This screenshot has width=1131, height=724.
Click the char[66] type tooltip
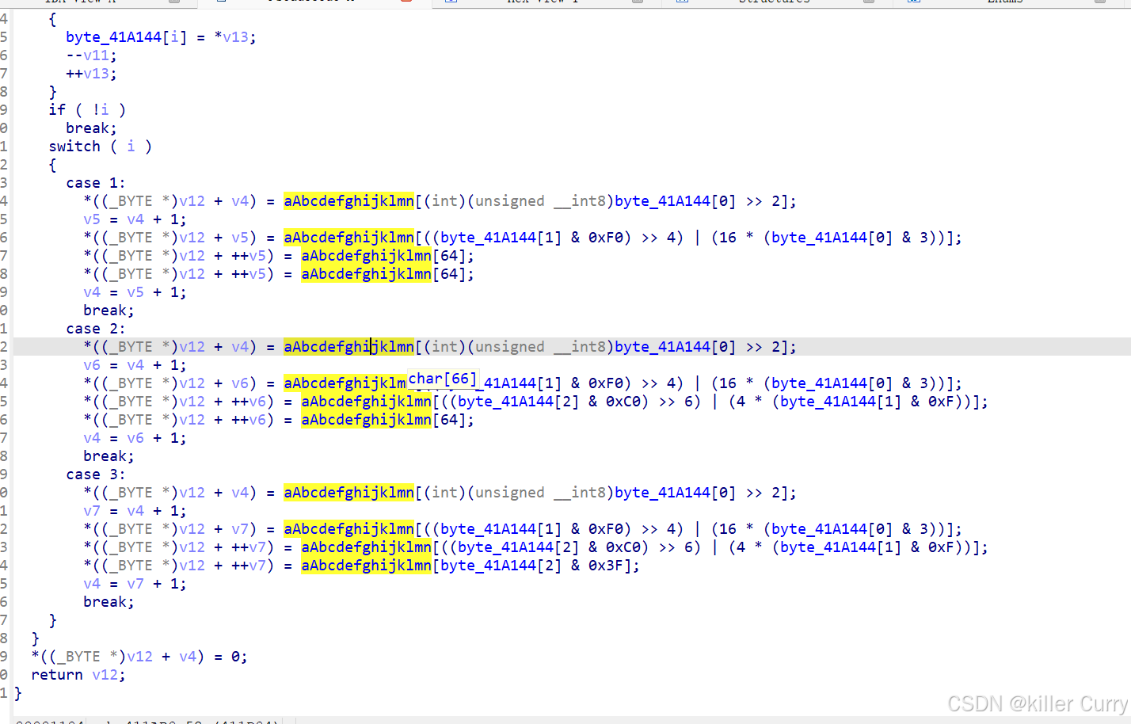441,379
